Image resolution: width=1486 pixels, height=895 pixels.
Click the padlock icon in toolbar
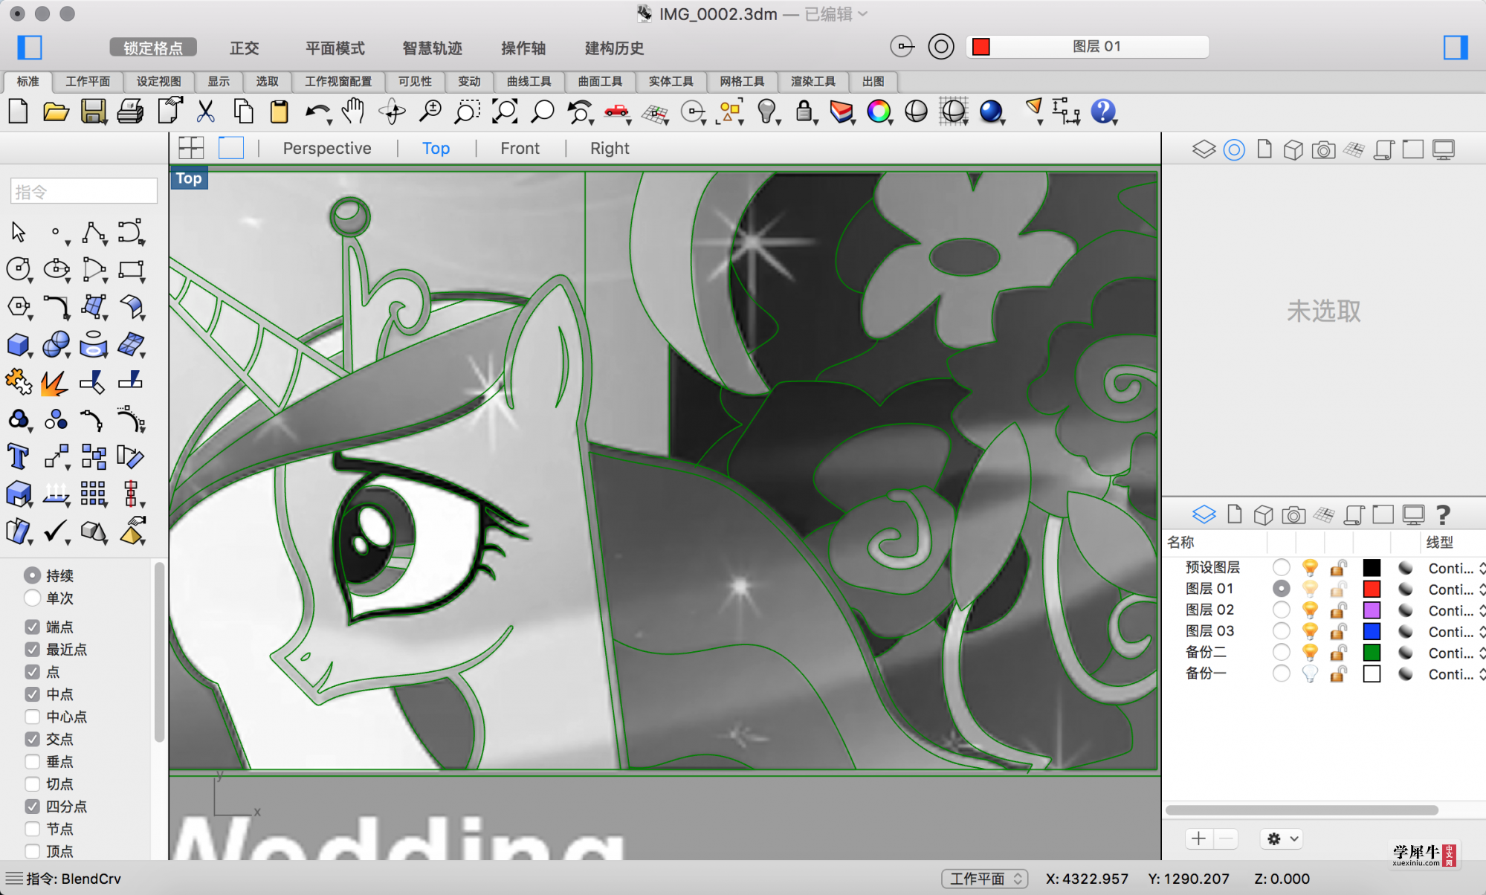pyautogui.click(x=804, y=112)
